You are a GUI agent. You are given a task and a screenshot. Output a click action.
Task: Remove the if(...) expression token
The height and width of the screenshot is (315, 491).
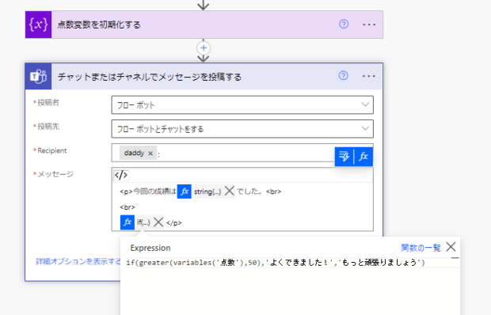[x=158, y=222]
